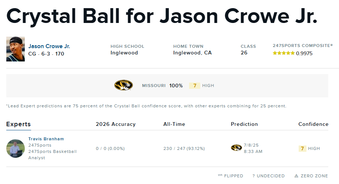Click the yellow 7 confidence badge in summary
339x184 pixels.
(x=195, y=86)
